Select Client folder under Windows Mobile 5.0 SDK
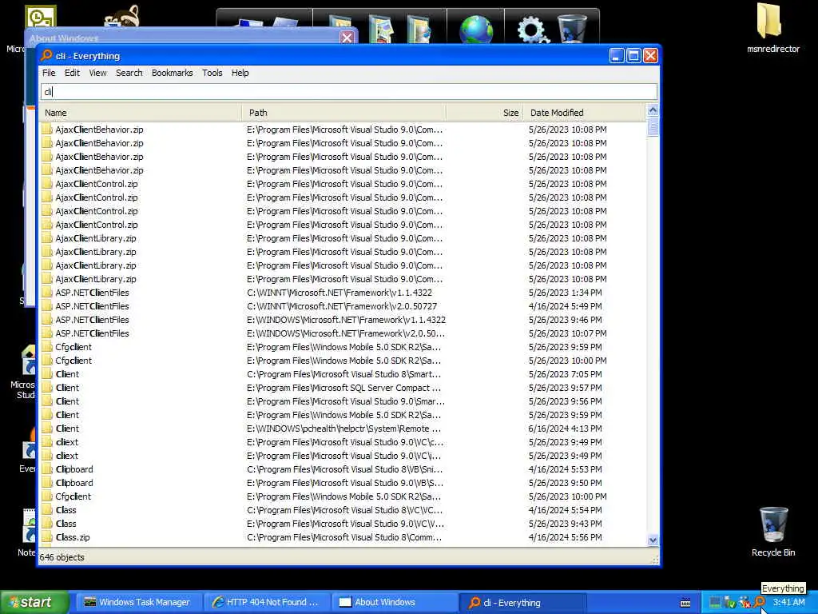This screenshot has height=614, width=818. point(343,415)
